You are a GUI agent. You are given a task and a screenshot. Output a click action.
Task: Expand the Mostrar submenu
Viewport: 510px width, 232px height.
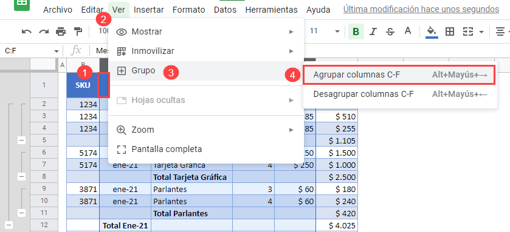pos(206,31)
